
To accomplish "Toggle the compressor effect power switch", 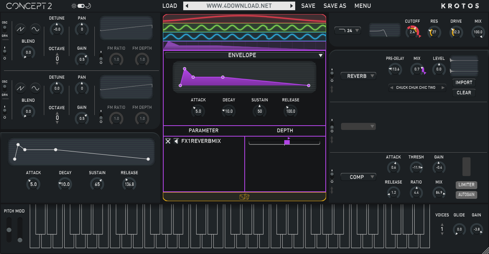I will [332, 176].
